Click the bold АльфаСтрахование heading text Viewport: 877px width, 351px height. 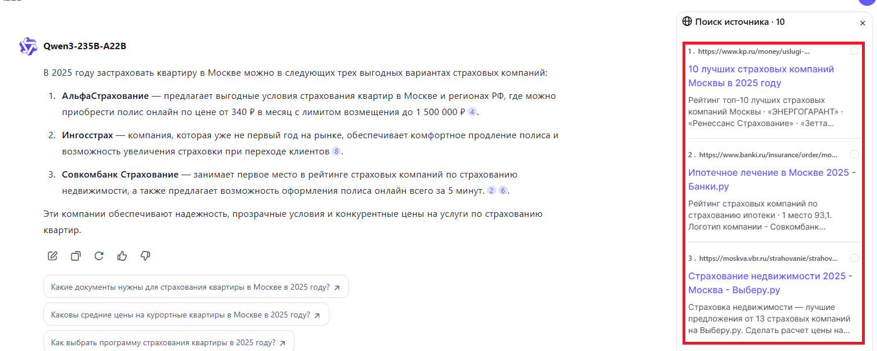pos(105,95)
